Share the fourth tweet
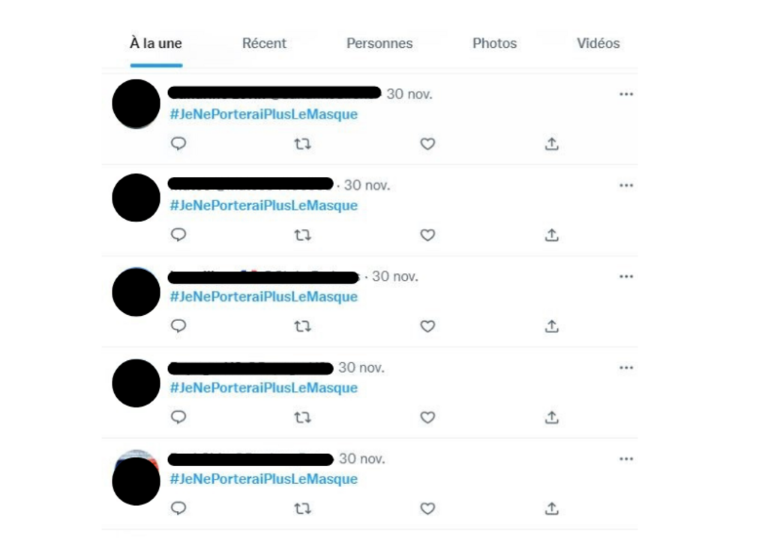This screenshot has height=547, width=768. click(552, 417)
